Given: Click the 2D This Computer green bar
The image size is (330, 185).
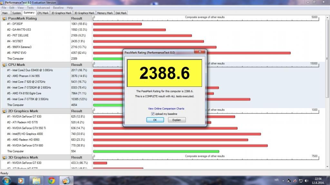Looking at the screenshot, I should [x=156, y=151].
